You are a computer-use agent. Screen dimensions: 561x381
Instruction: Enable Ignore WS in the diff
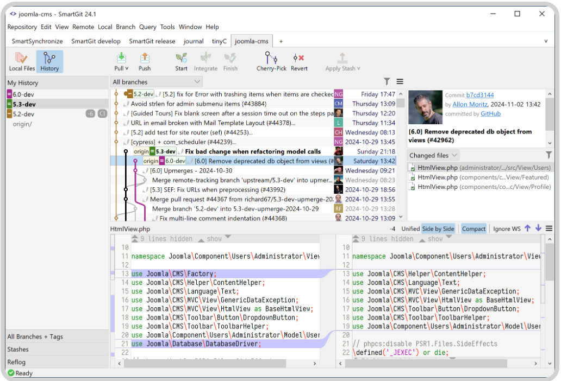pyautogui.click(x=507, y=228)
